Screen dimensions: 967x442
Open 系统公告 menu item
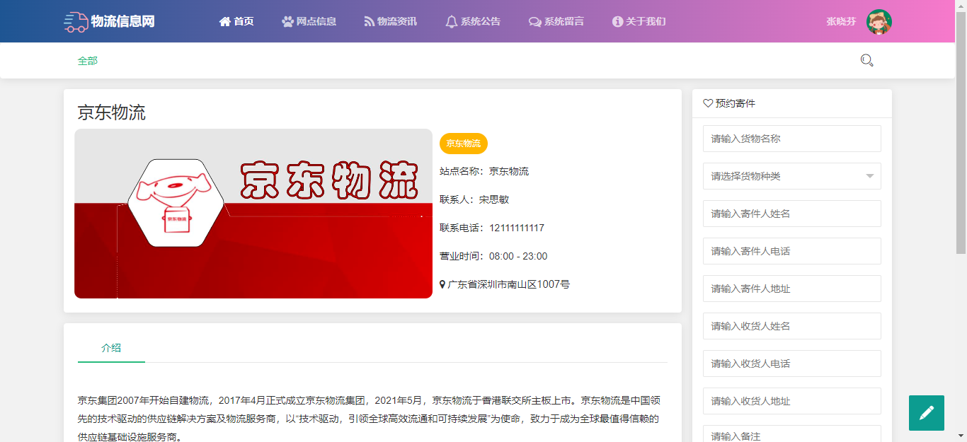(x=481, y=22)
